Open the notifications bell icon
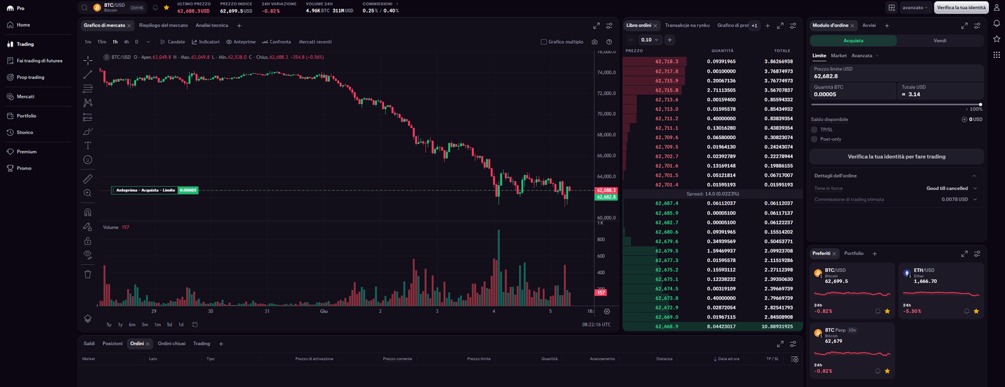Image resolution: width=1005 pixels, height=387 pixels. coord(997,24)
